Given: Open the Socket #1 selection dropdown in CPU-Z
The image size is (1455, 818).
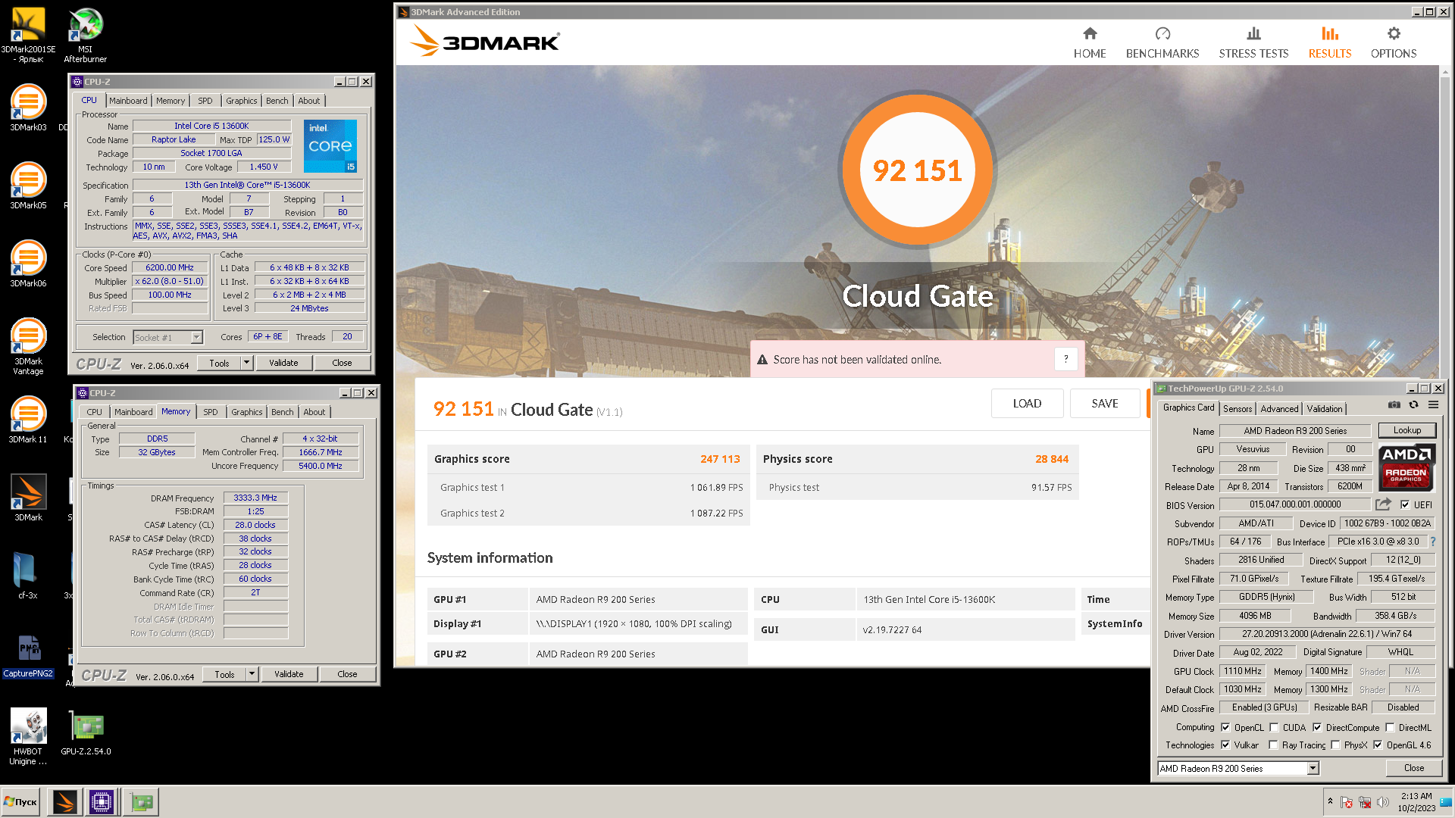Looking at the screenshot, I should coord(196,337).
